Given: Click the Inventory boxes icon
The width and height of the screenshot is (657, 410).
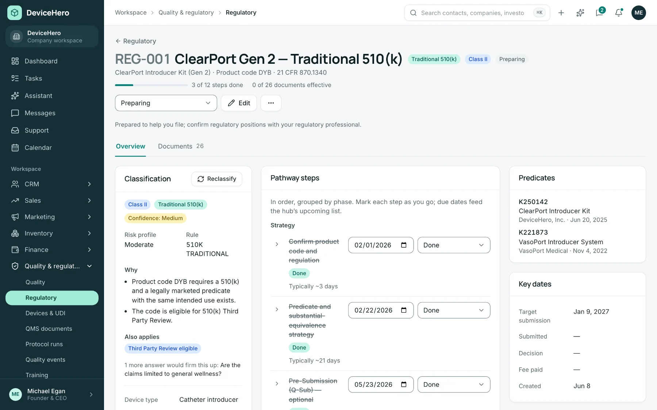Looking at the screenshot, I should [15, 233].
